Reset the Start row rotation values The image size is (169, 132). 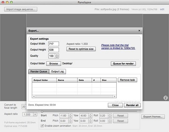[x=121, y=115]
